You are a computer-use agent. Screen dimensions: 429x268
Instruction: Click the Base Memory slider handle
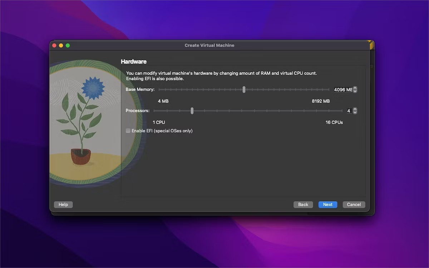pyautogui.click(x=244, y=90)
